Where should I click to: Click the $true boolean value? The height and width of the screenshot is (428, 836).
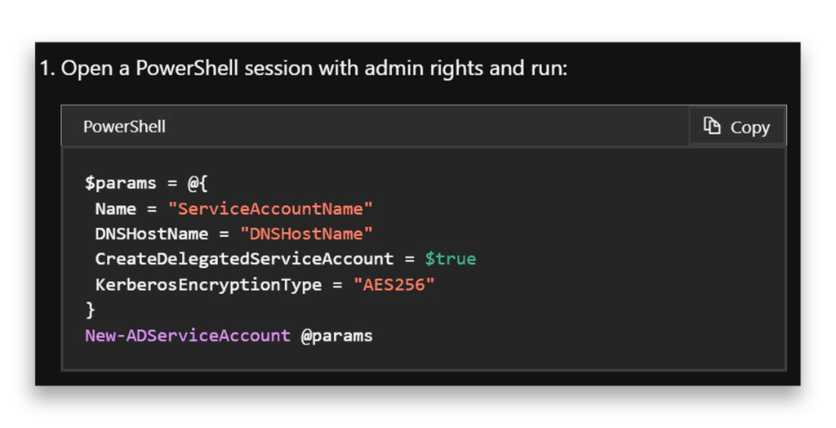point(450,259)
